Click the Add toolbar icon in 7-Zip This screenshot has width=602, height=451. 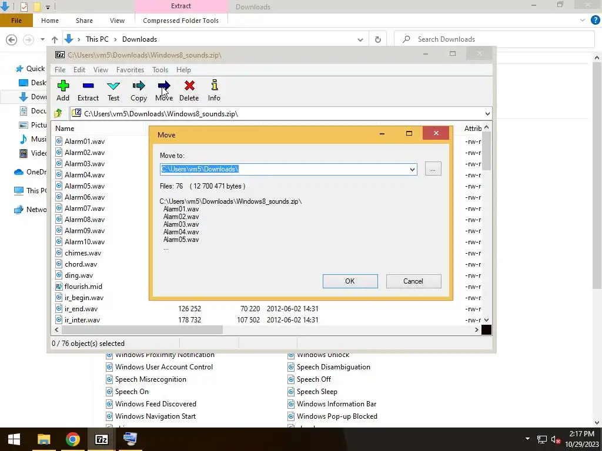coord(63,90)
